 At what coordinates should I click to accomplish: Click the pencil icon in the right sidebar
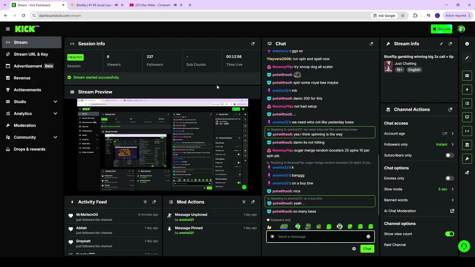467,58
